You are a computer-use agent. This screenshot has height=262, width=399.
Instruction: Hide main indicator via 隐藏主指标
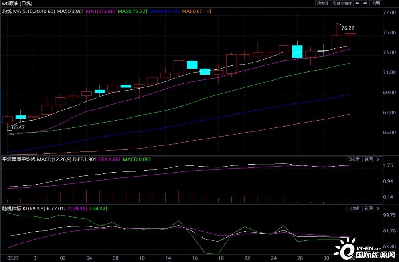click(342, 3)
